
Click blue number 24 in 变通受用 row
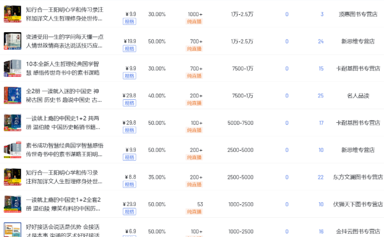point(321,42)
